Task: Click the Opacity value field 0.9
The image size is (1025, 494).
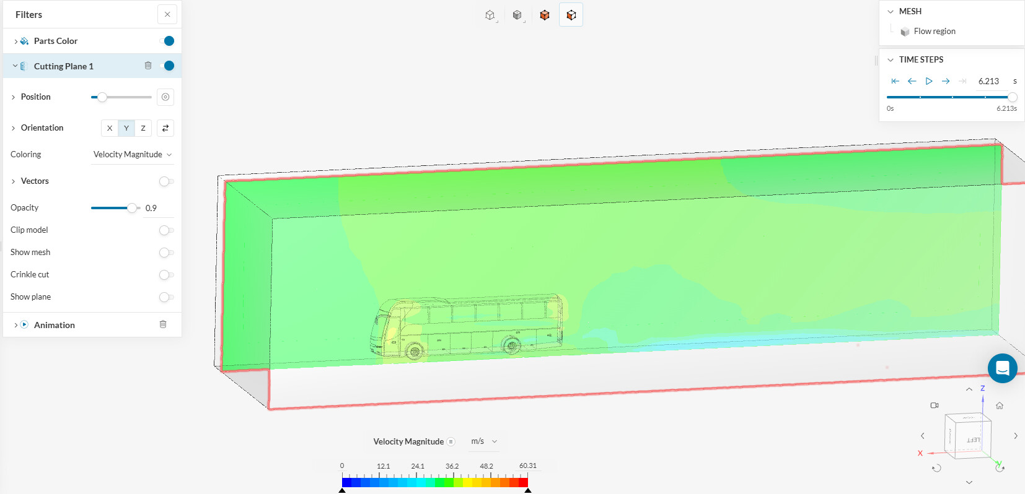Action: point(159,209)
